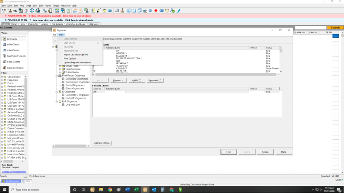This screenshot has height=193, width=344.
Task: Switch to the eSignature Dashboard tab
Action: [x=76, y=24]
